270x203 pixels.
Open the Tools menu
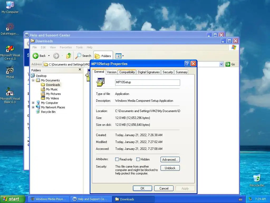coord(79,47)
